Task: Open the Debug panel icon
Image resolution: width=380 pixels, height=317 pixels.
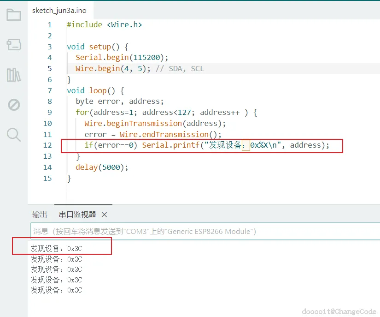Action: tap(13, 105)
